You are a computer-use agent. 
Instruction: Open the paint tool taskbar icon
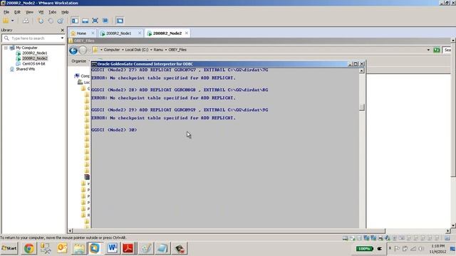[x=145, y=248]
